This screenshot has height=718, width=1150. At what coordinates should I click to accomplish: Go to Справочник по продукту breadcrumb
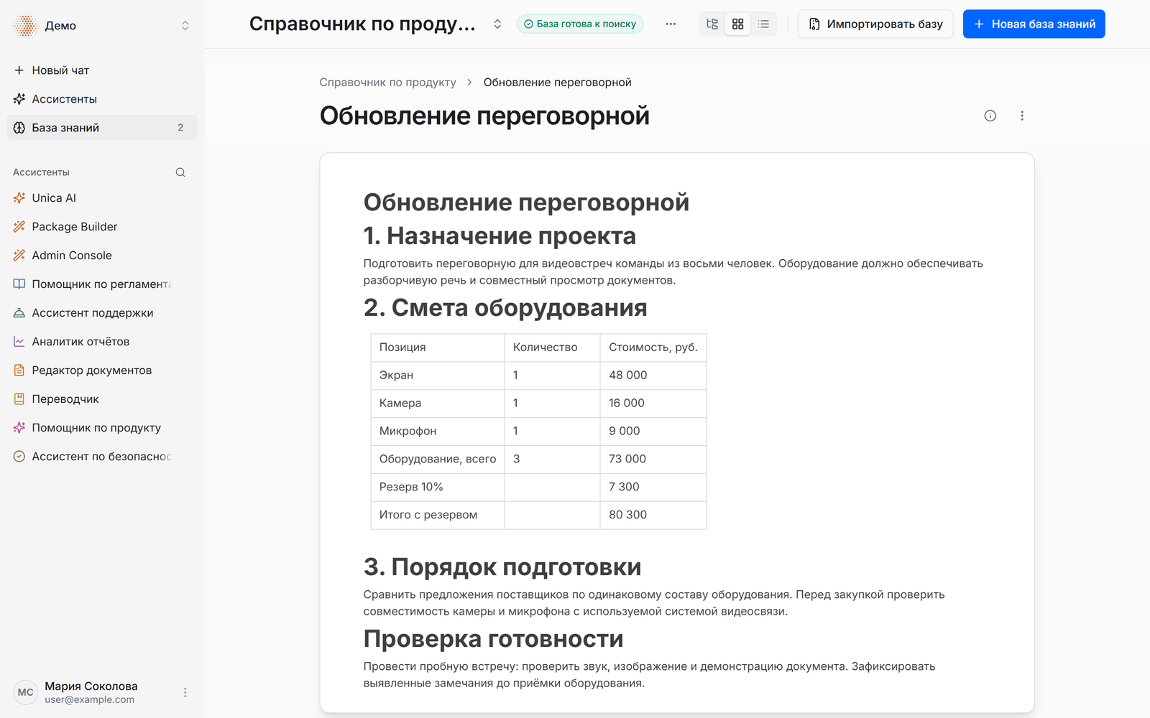pyautogui.click(x=387, y=83)
